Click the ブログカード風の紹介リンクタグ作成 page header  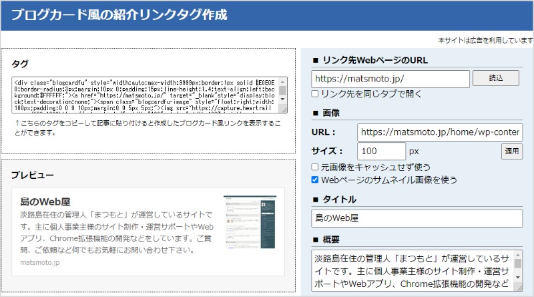[x=119, y=15]
